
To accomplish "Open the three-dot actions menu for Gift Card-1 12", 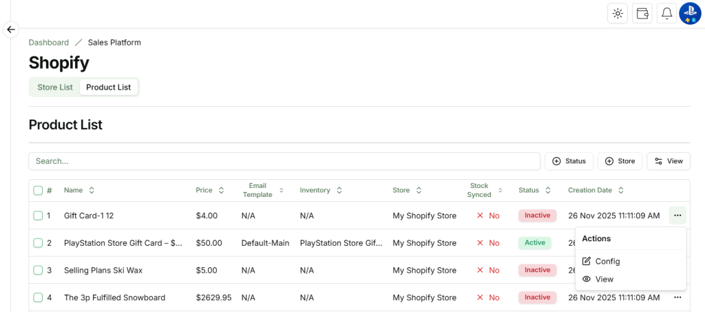I will 677,216.
